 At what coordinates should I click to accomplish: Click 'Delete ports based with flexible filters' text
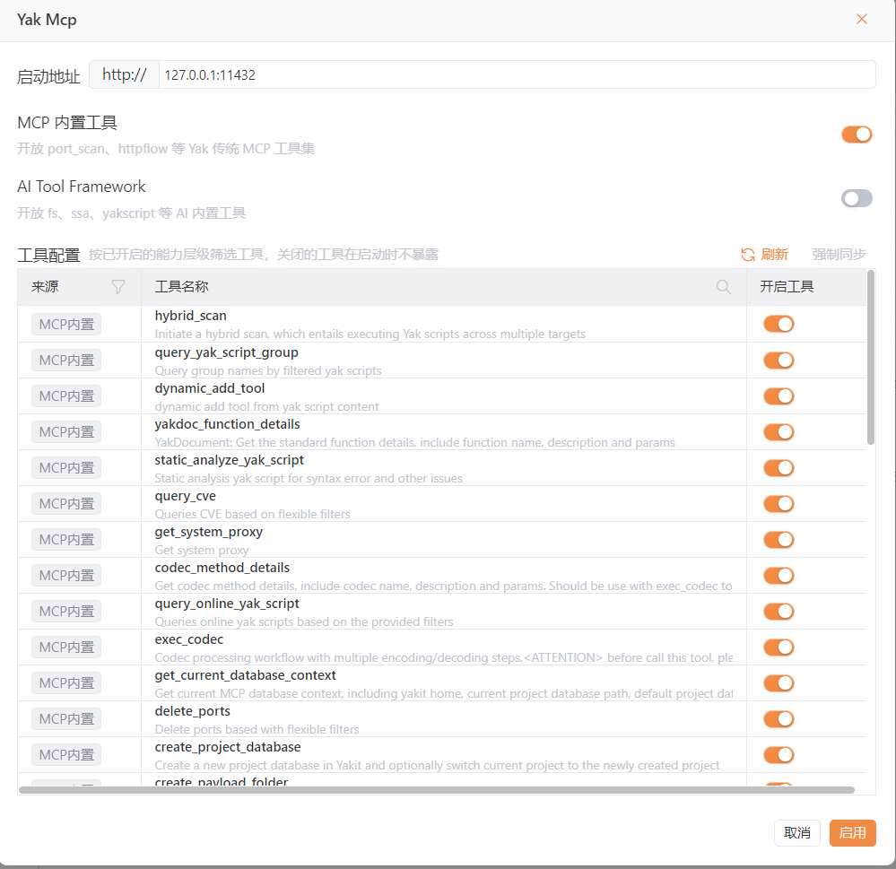[x=257, y=730]
